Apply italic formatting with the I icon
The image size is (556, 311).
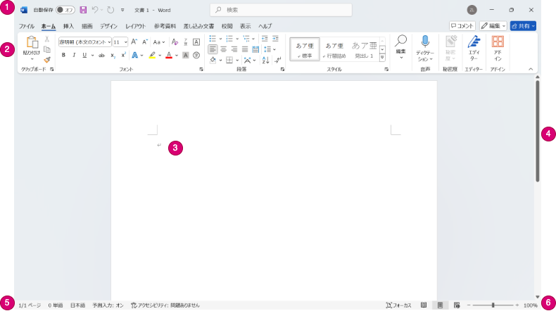pos(73,55)
